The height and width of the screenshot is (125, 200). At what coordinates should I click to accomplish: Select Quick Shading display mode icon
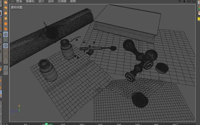coord(6,13)
